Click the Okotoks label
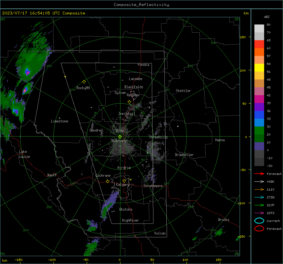The height and width of the screenshot is (264, 283). click(126, 209)
